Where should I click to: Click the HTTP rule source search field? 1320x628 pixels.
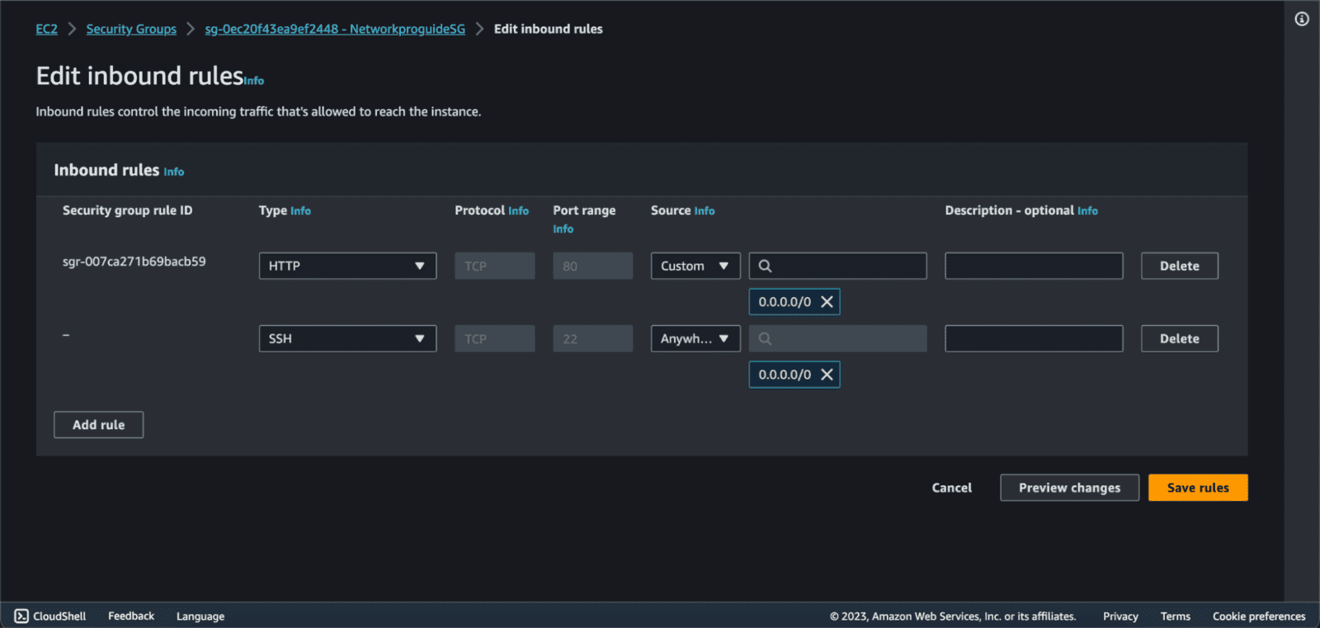pos(837,266)
